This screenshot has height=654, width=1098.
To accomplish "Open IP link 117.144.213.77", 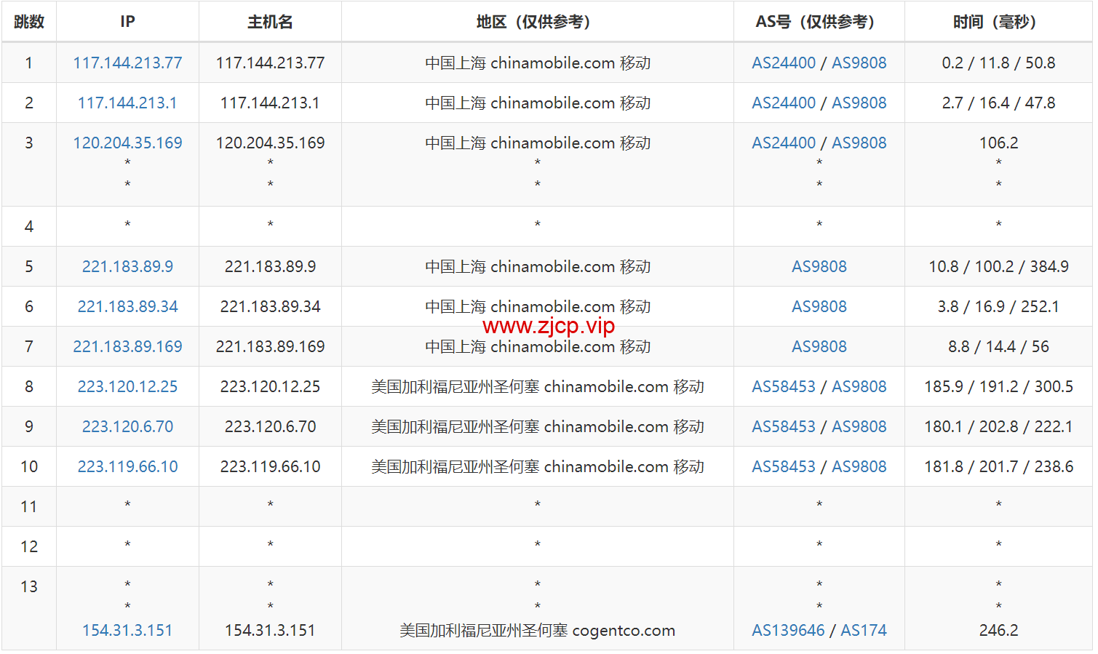I will [x=127, y=63].
